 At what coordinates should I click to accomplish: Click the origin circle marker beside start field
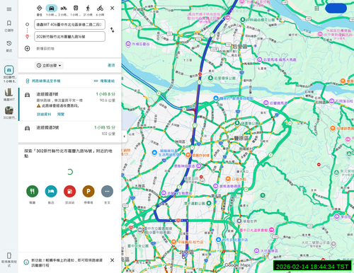[28, 24]
